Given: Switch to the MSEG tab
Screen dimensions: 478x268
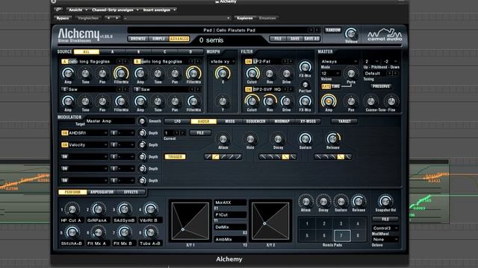Looking at the screenshot, I should (230, 121).
